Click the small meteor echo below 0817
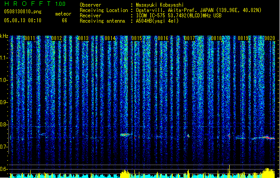 click(x=188, y=136)
